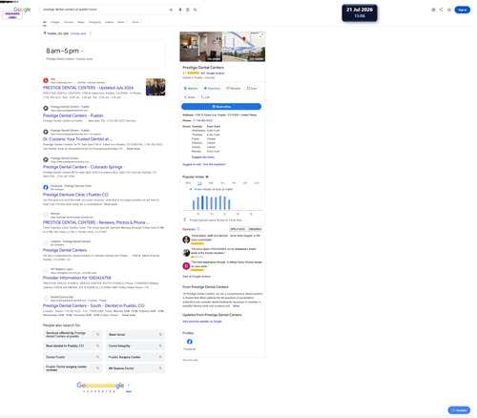Select WED in the Popular times days
This screenshot has height=418, width=477.
pos(211,183)
